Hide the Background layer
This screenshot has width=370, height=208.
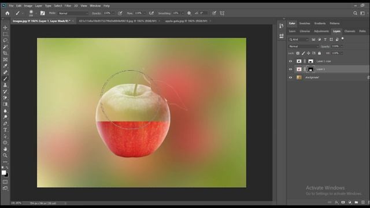pyautogui.click(x=290, y=77)
